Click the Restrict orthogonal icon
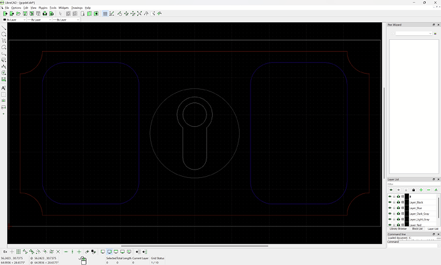The width and height of the screenshot is (441, 265). tap(79, 252)
